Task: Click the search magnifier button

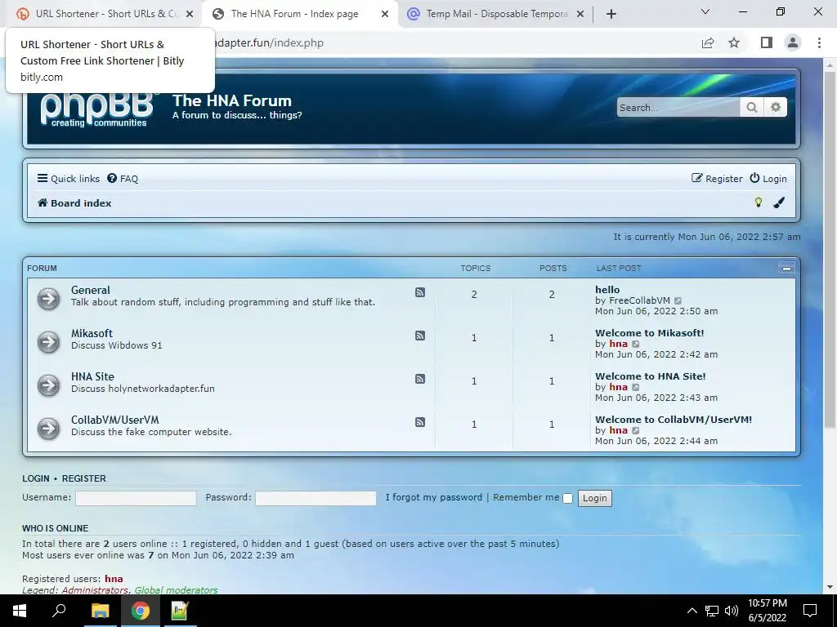Action: [x=752, y=107]
